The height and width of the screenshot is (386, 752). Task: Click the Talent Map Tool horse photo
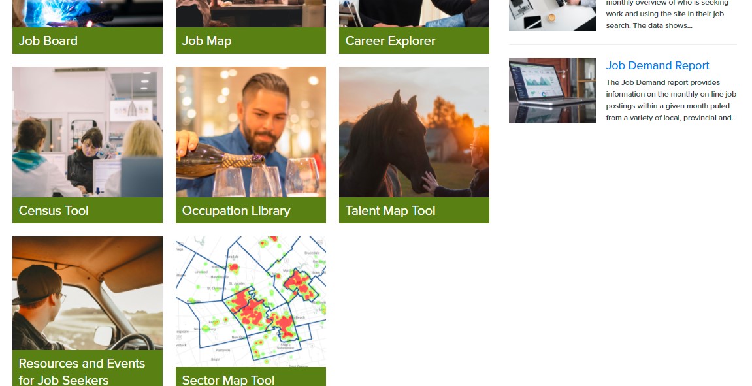tap(414, 132)
